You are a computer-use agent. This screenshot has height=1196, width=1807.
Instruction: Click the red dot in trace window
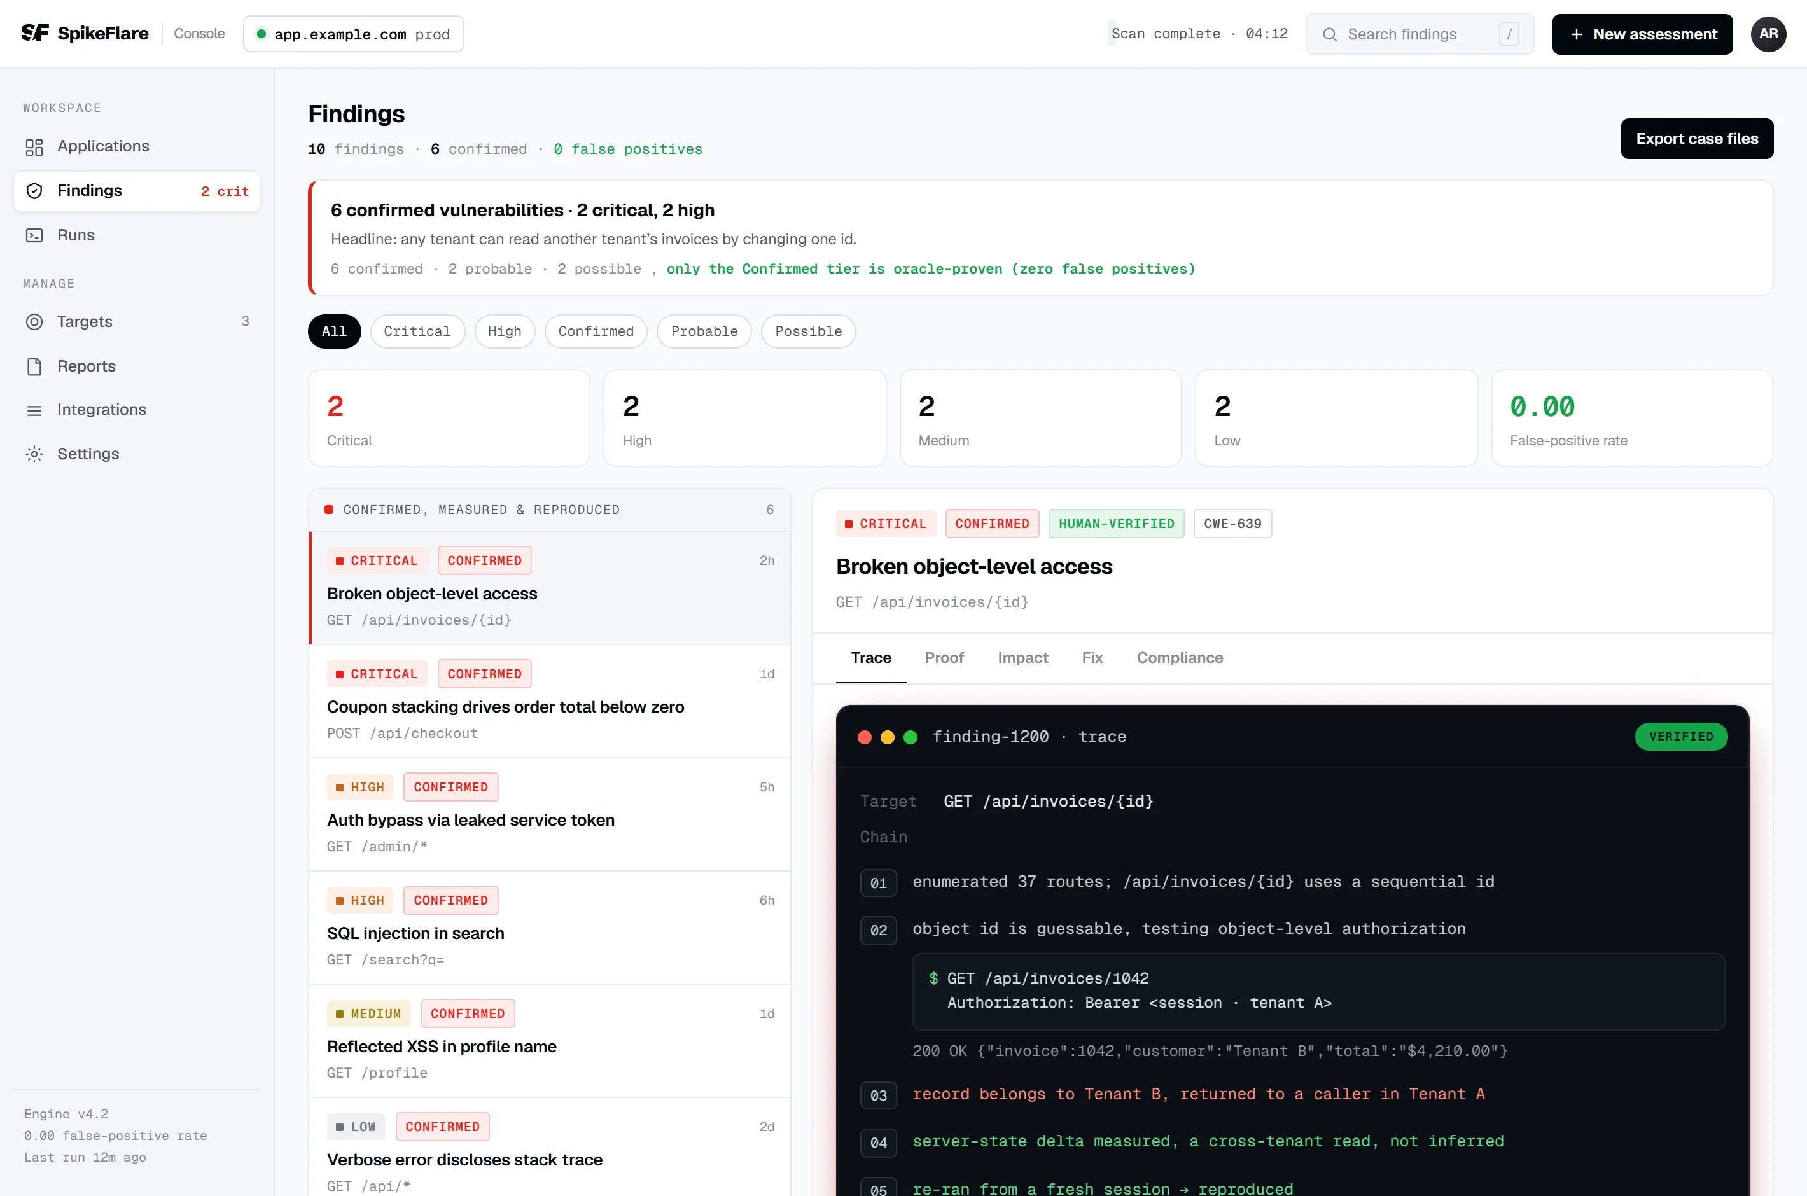pyautogui.click(x=864, y=737)
